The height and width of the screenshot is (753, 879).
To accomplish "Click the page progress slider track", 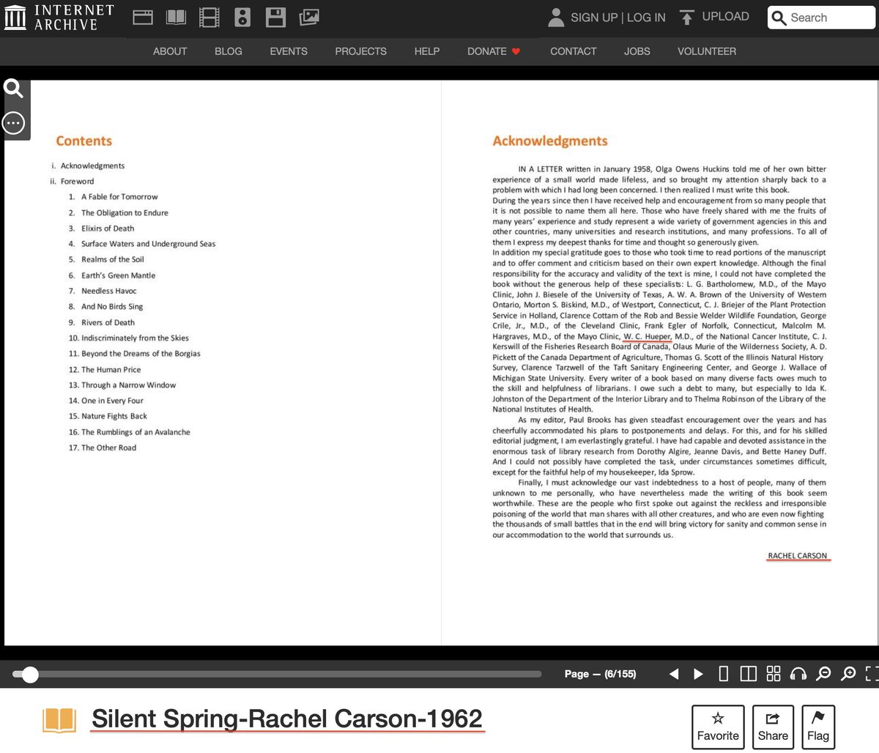I will pyautogui.click(x=277, y=674).
